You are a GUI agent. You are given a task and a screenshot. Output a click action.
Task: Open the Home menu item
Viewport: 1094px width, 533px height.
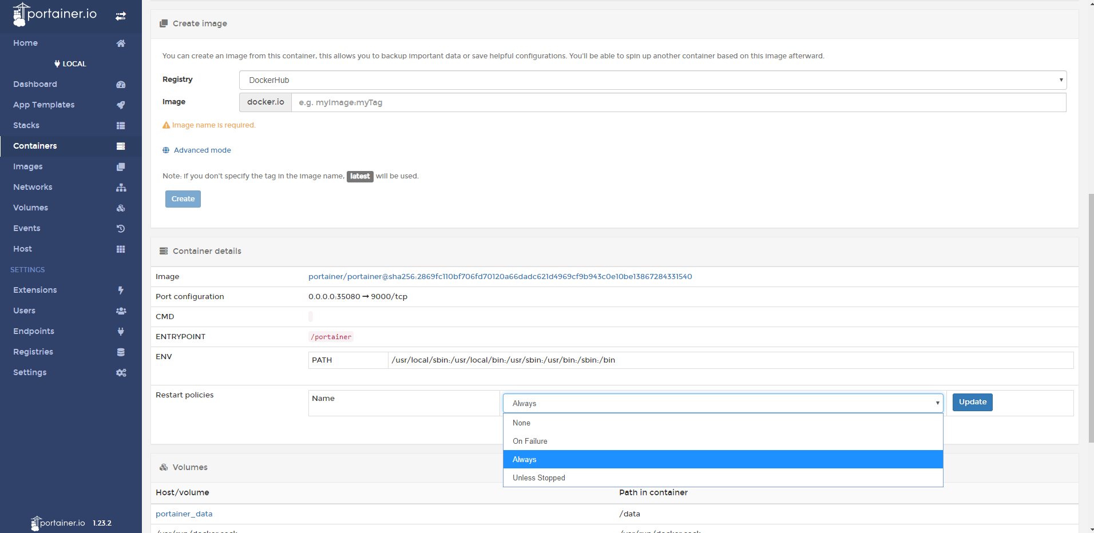(26, 43)
